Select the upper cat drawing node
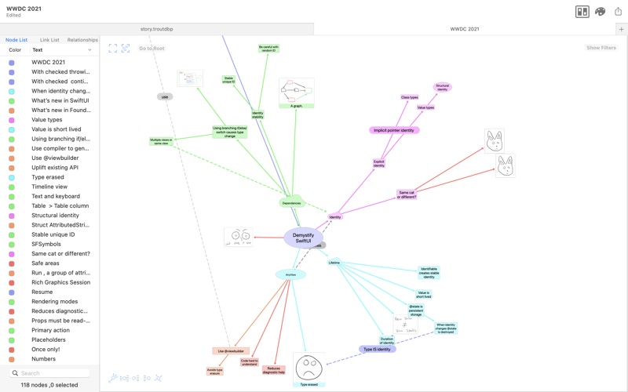628x392 pixels. coord(495,141)
